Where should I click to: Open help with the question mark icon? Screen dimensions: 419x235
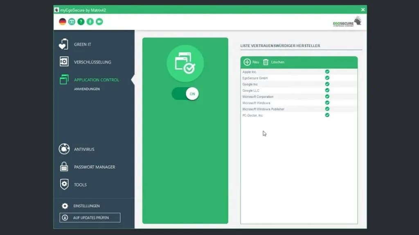tap(81, 22)
